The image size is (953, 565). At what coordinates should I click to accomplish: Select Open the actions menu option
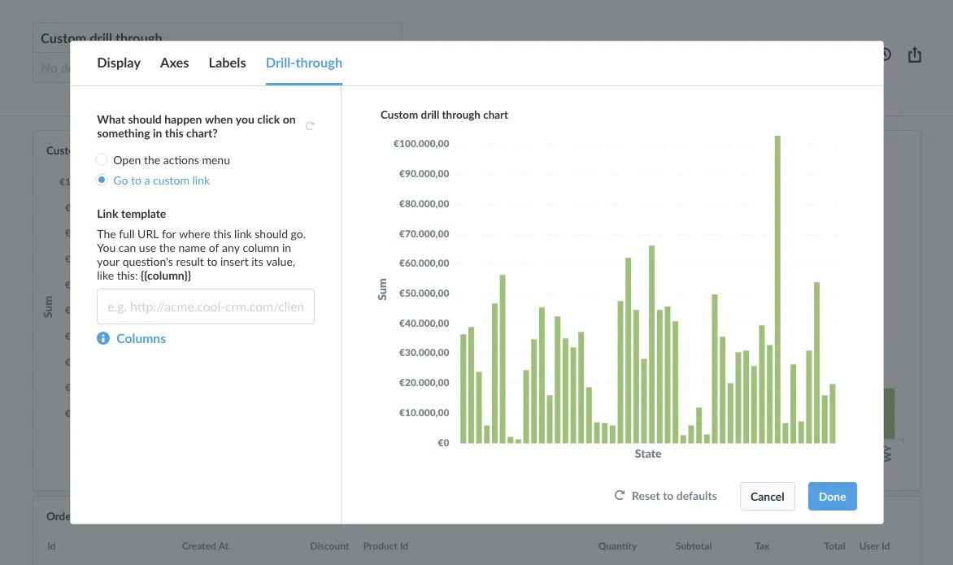(x=102, y=160)
